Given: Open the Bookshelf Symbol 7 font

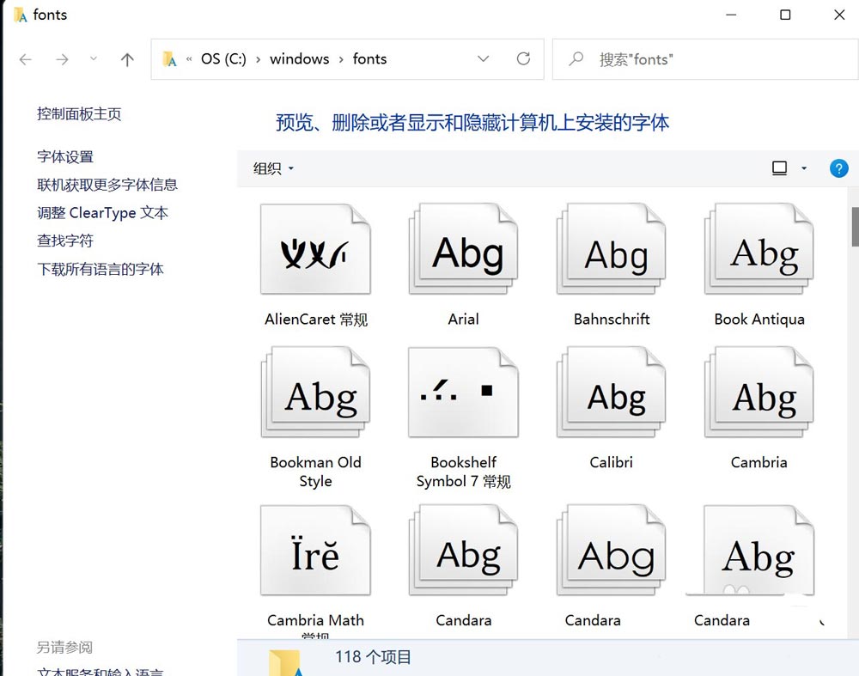Looking at the screenshot, I should (463, 393).
